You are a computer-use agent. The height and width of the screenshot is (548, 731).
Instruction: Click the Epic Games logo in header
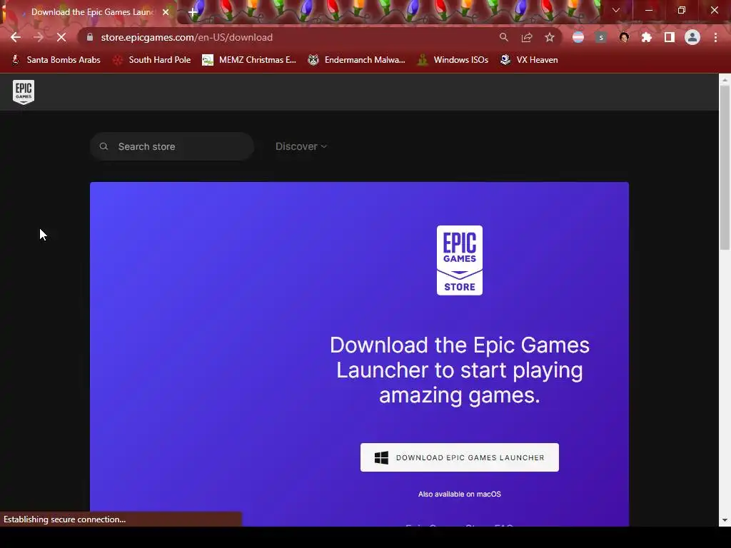[24, 92]
